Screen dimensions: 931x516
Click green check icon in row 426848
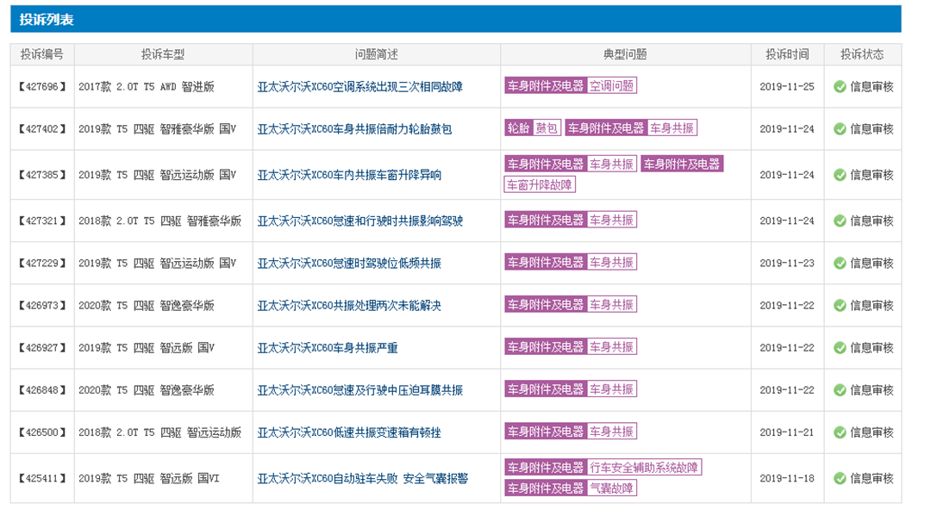tap(840, 390)
